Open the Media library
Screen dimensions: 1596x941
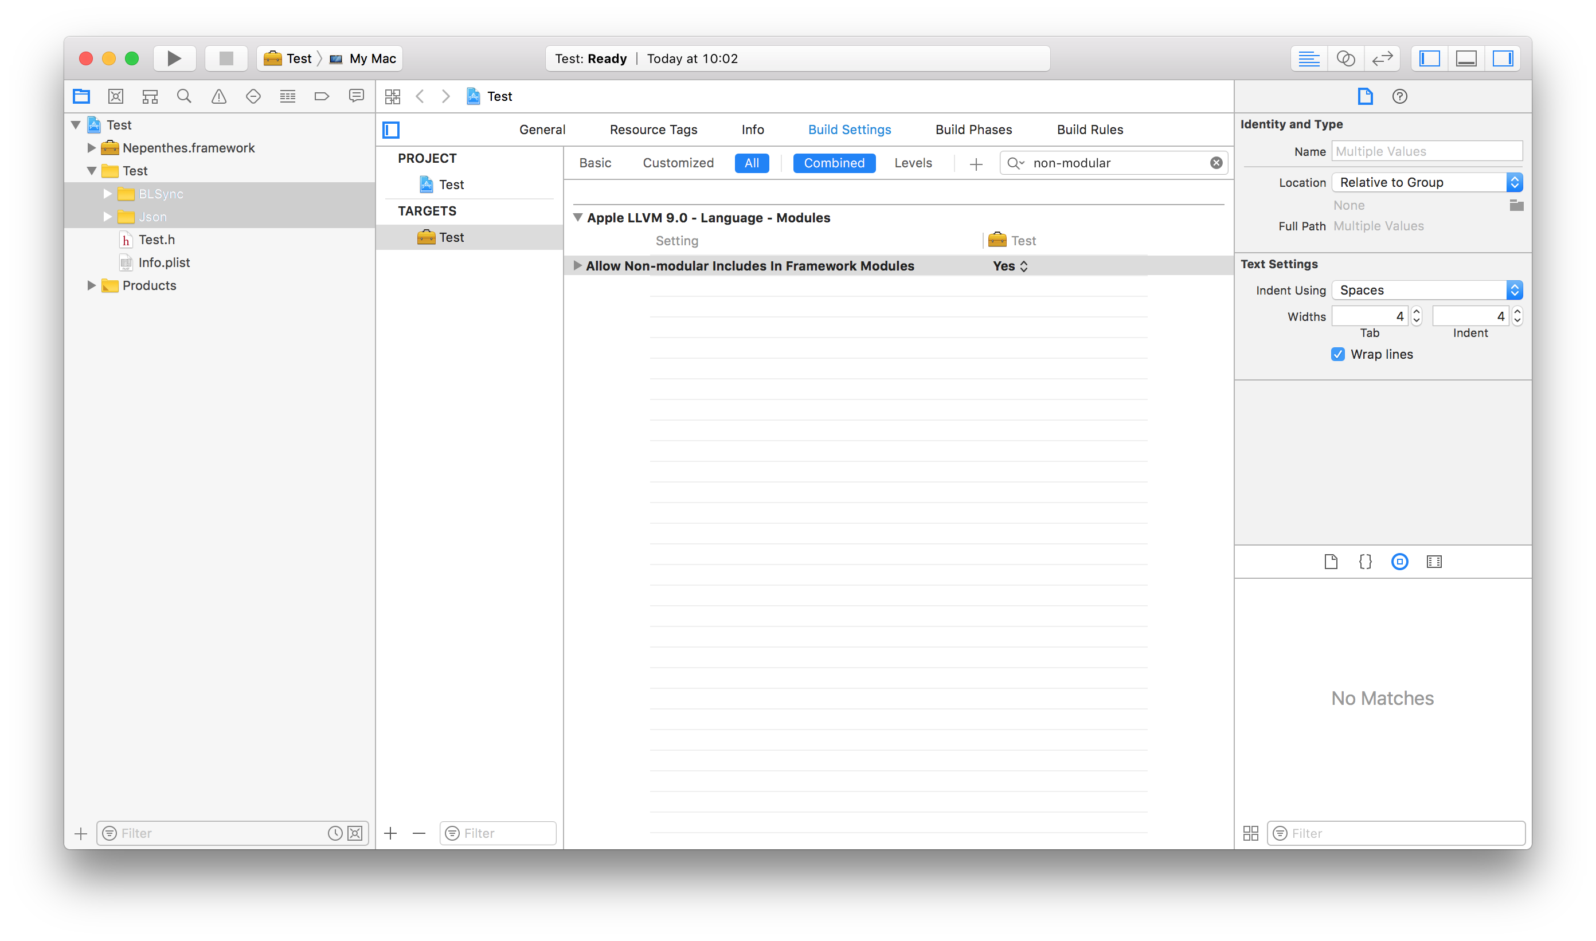[1434, 562]
